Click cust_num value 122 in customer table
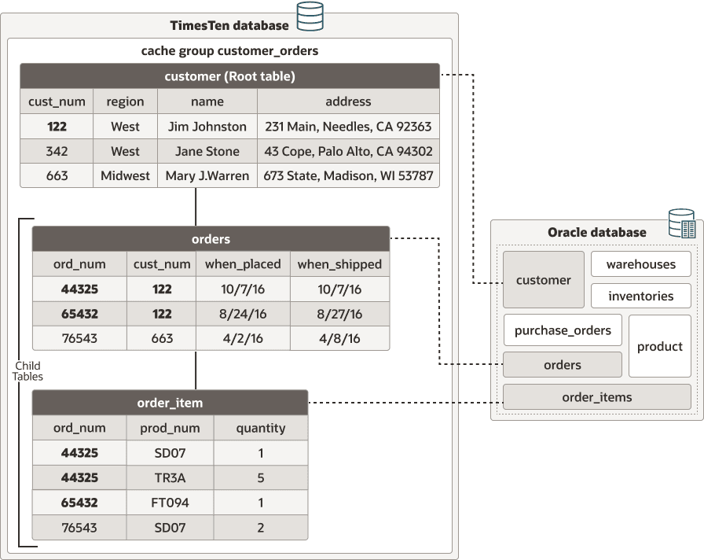 tap(57, 127)
